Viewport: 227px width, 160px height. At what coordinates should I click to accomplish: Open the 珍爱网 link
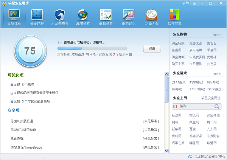[x=211, y=143]
